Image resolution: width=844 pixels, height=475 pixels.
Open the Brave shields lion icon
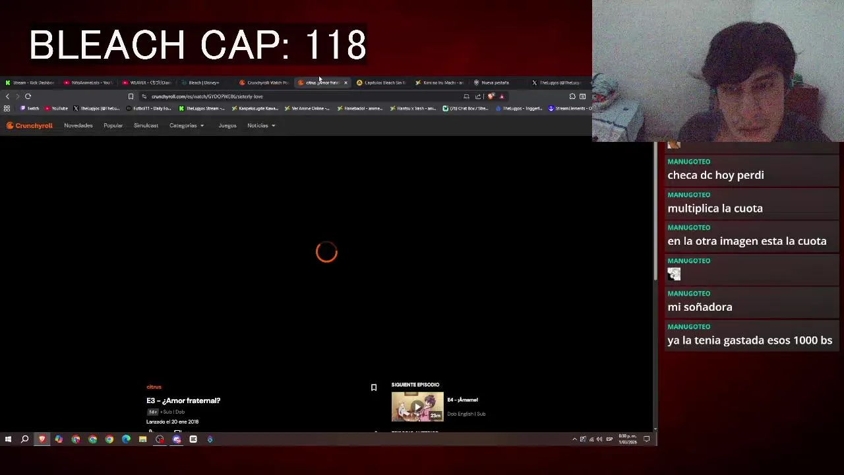click(491, 96)
